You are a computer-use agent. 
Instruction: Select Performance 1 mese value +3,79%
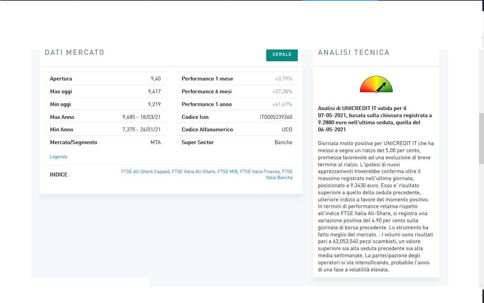point(284,79)
